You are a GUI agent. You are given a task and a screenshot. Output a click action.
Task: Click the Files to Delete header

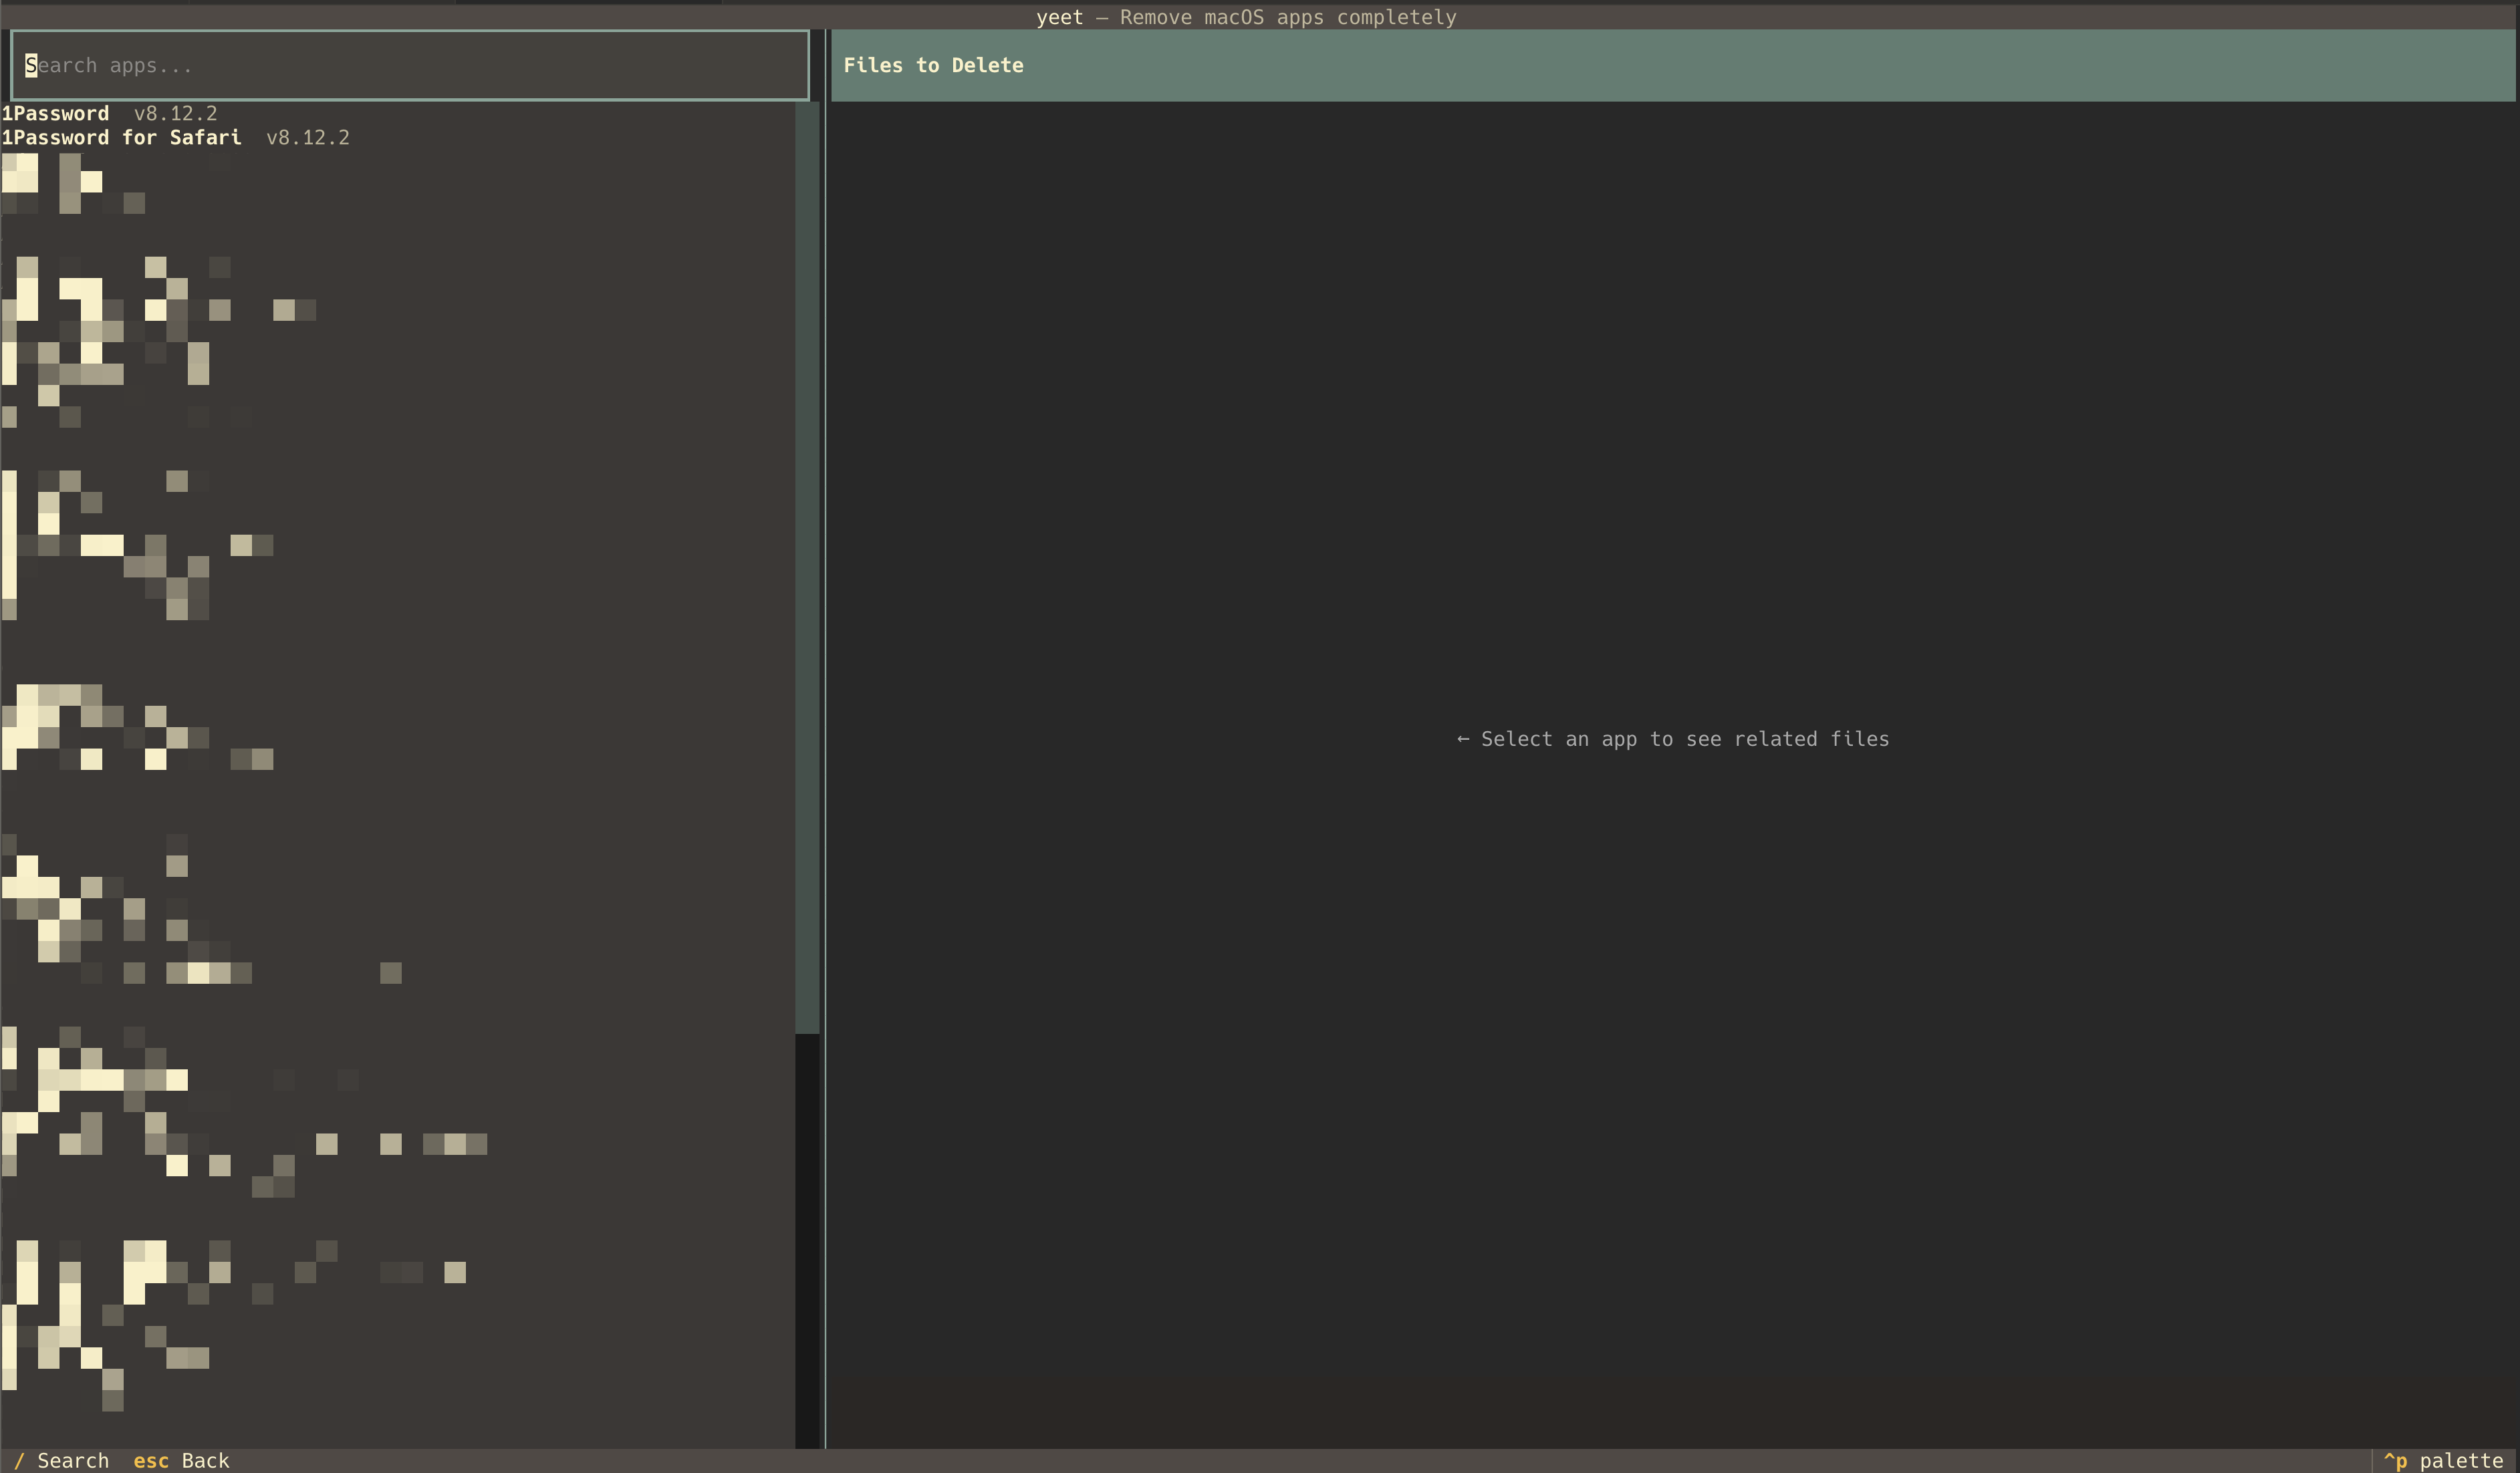coord(933,66)
